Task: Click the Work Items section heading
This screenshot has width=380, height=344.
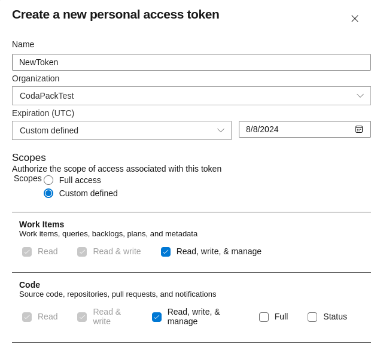Action: [x=42, y=224]
